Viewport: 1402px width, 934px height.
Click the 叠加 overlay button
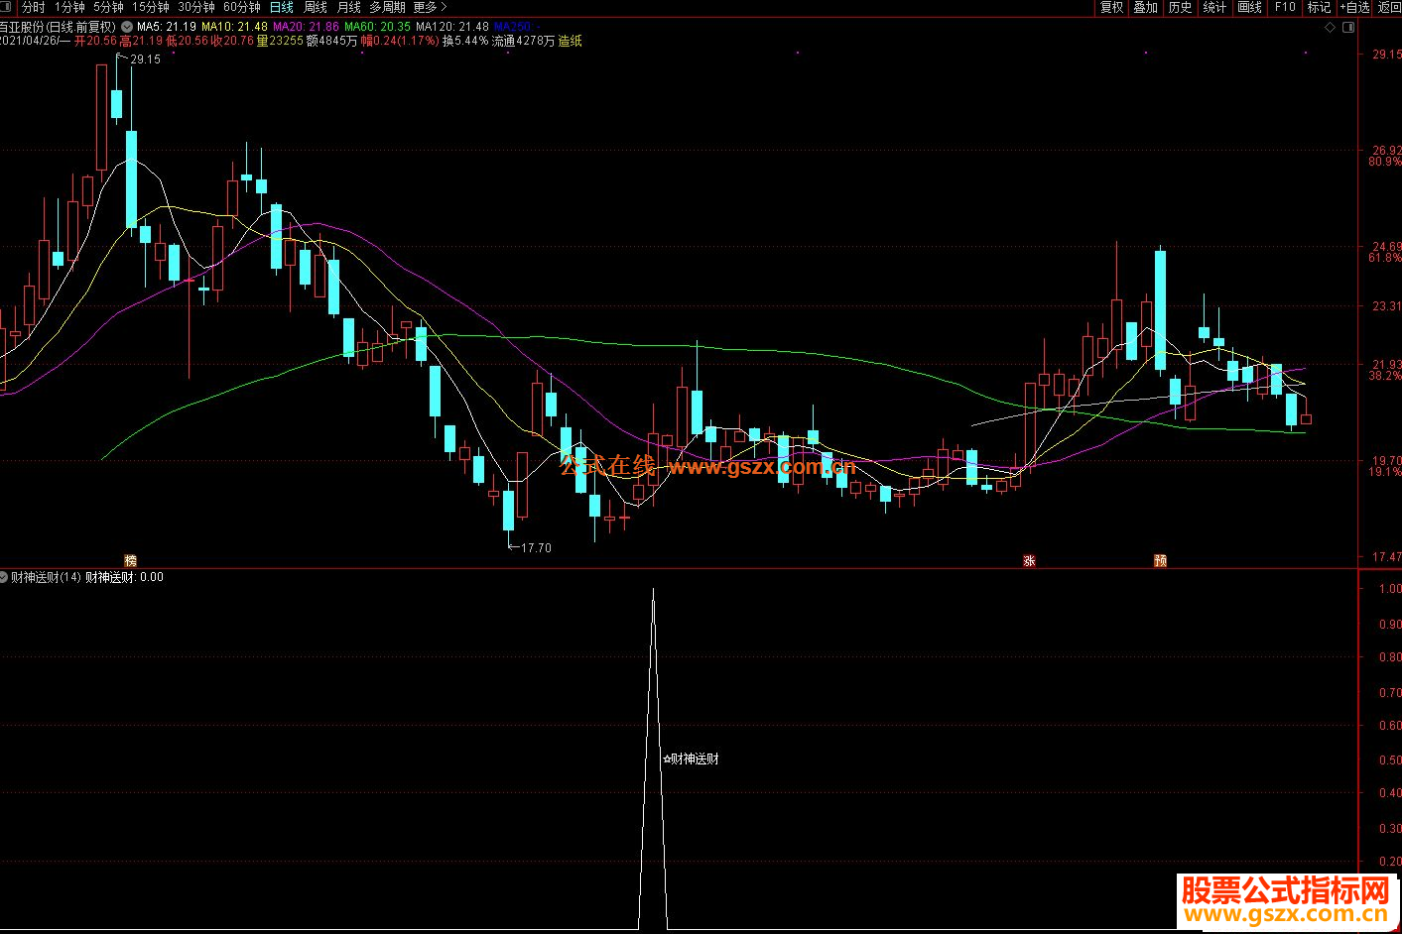tap(1146, 7)
